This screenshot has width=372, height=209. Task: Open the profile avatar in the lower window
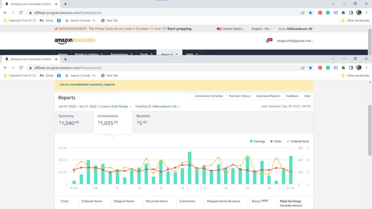tap(359, 68)
